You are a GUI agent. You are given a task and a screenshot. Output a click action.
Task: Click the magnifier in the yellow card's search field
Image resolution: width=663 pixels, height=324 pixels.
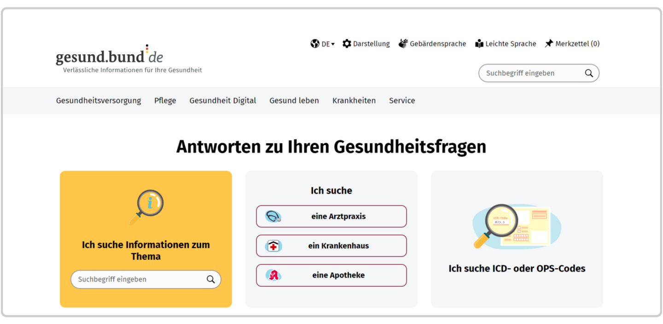tap(211, 279)
